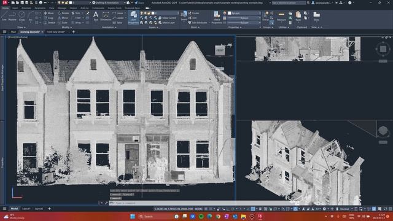Activate the Trim command
The image size is (393, 221).
pyautogui.click(x=76, y=13)
